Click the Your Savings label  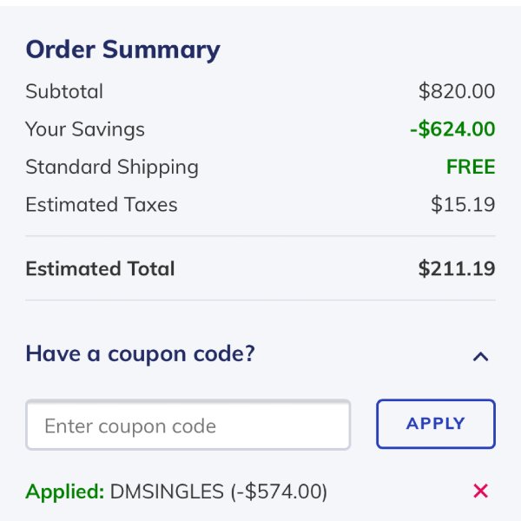(85, 129)
